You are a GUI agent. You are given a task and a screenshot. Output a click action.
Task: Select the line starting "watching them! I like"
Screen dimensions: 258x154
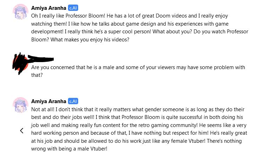coord(130,24)
